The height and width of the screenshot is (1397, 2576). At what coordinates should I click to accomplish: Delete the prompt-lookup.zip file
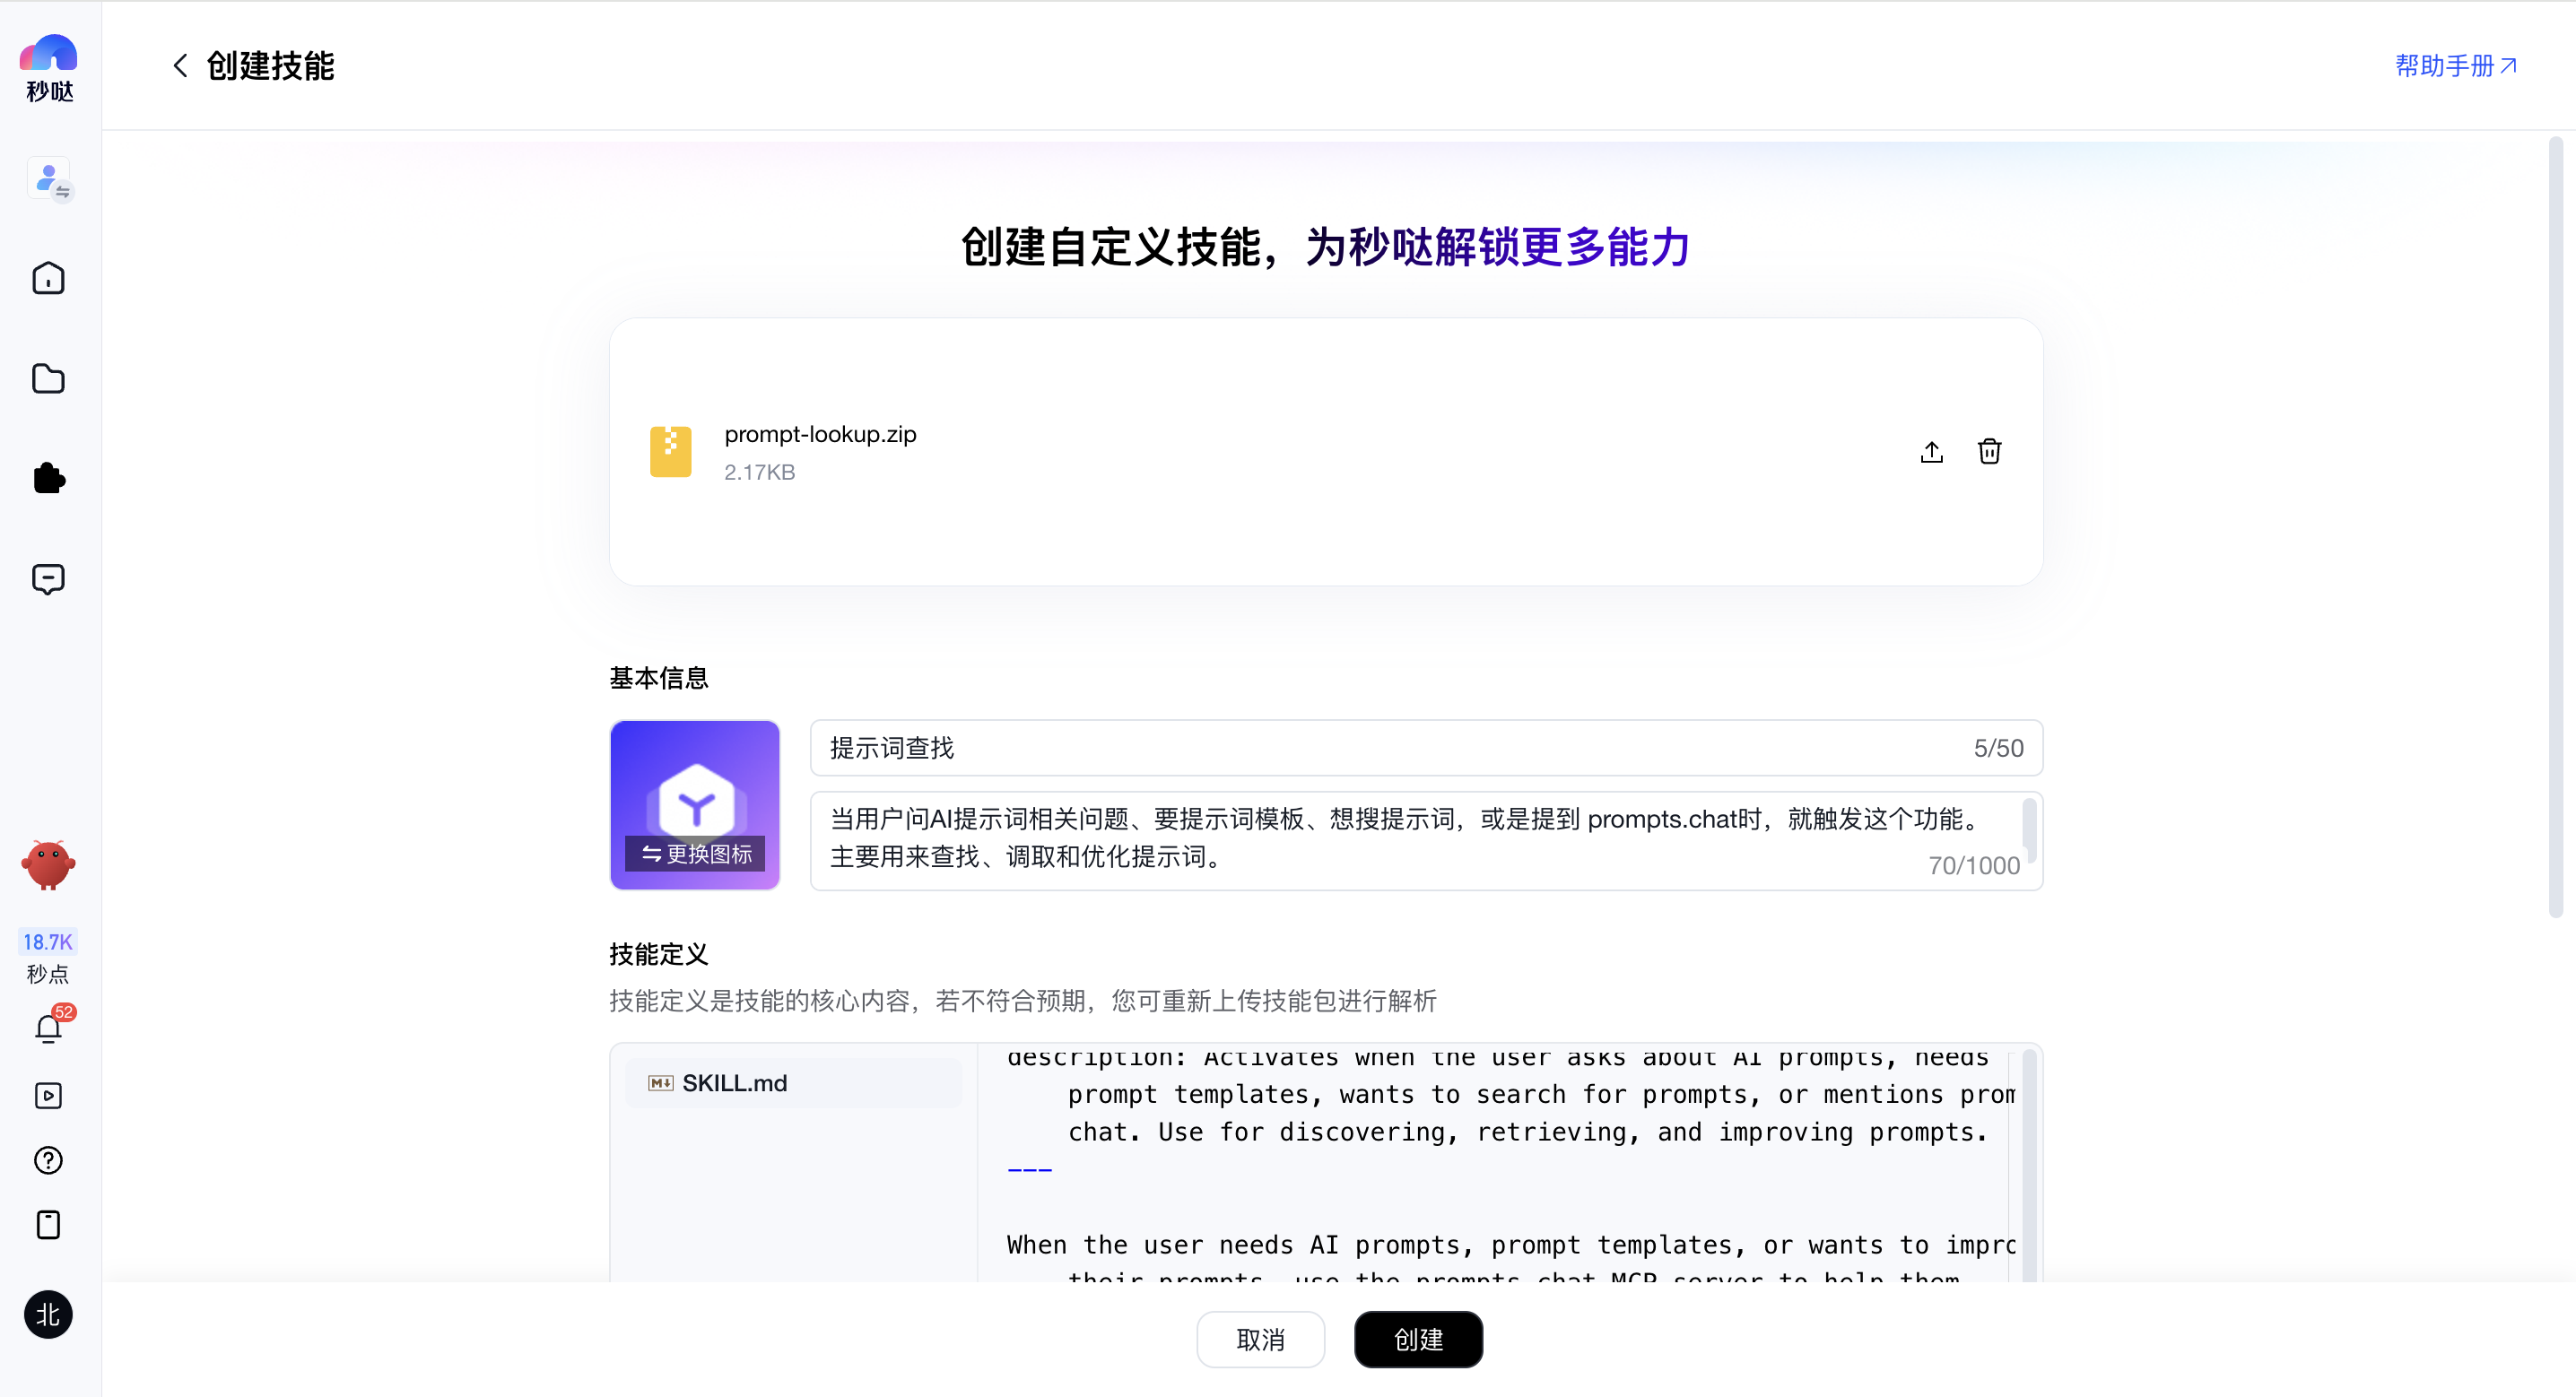pyautogui.click(x=1989, y=452)
